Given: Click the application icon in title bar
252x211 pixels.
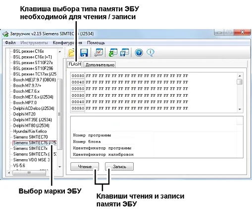Looking at the screenshot, I should (5, 34).
